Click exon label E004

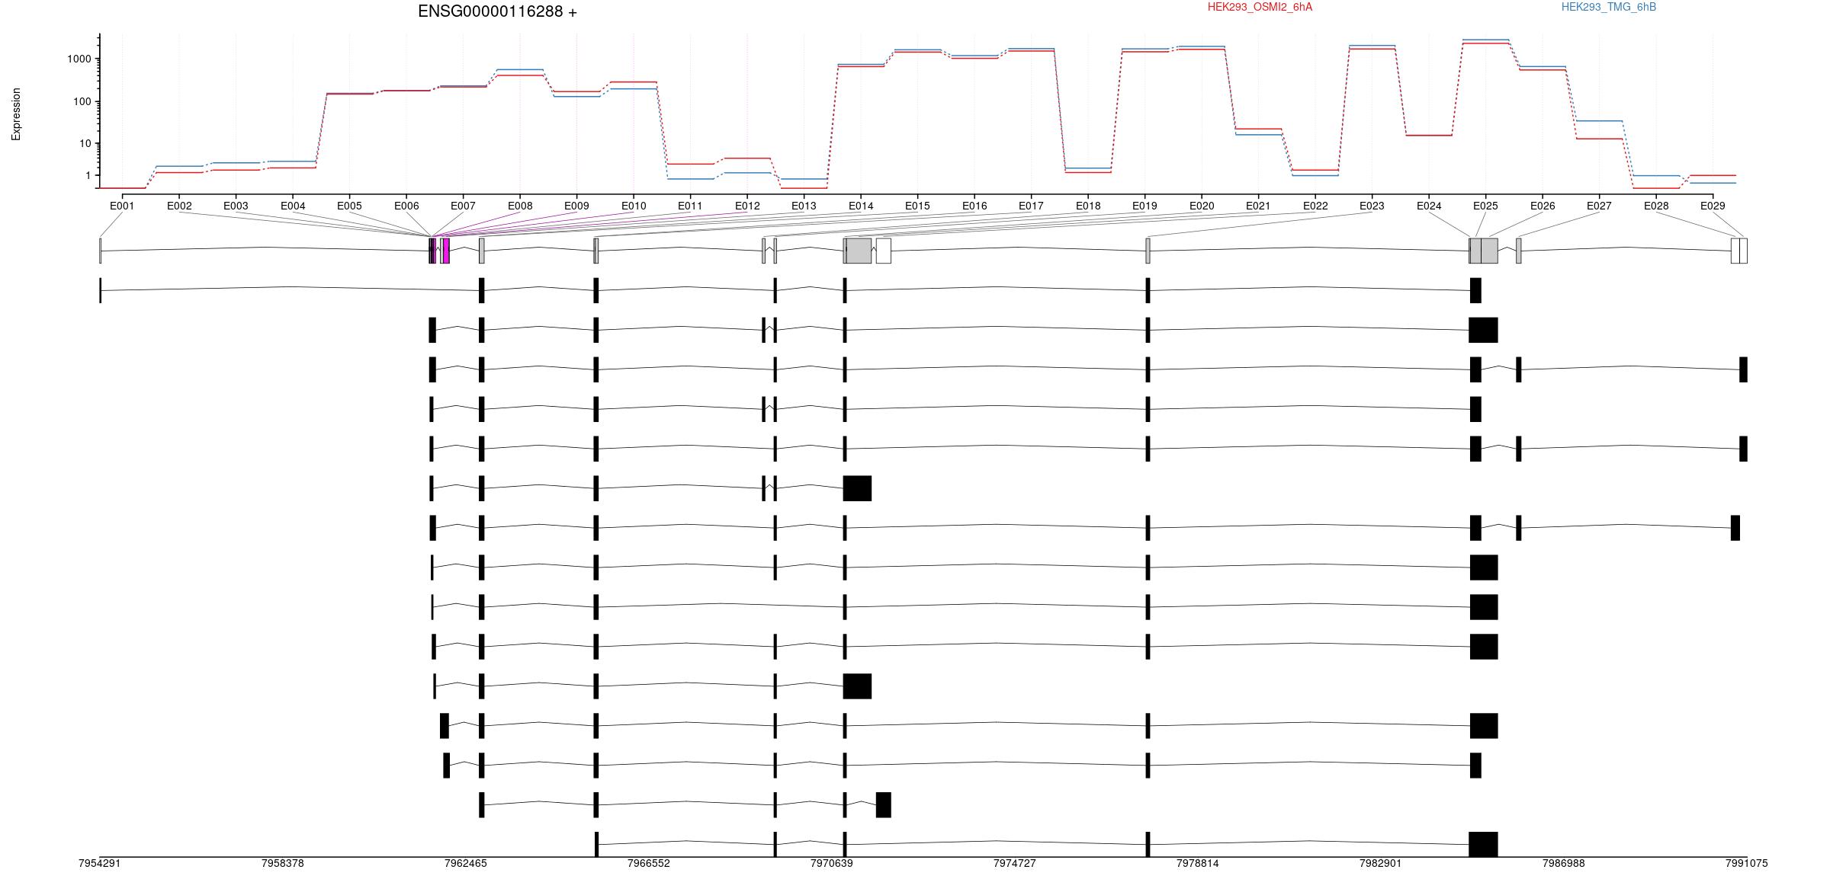pos(293,206)
